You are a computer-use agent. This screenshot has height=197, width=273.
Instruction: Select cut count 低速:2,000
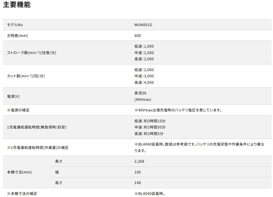(x=144, y=70)
